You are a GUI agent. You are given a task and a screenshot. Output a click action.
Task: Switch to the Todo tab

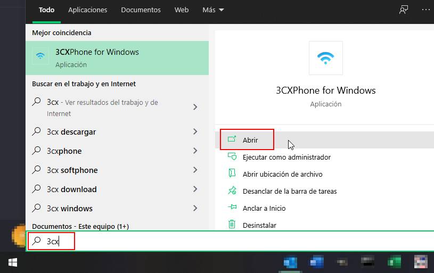(x=46, y=10)
